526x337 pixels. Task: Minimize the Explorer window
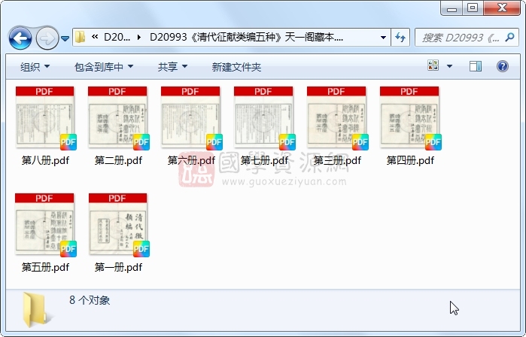pyautogui.click(x=452, y=8)
